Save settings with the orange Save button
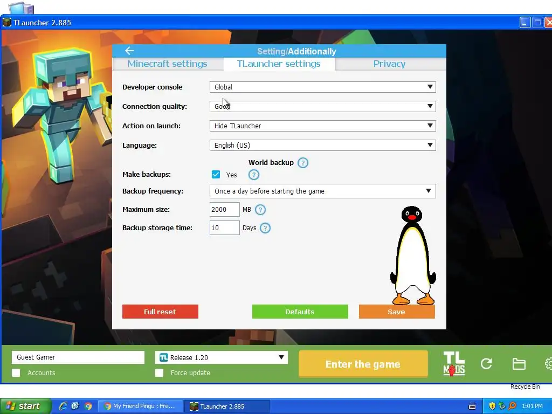The width and height of the screenshot is (552, 414). click(397, 312)
